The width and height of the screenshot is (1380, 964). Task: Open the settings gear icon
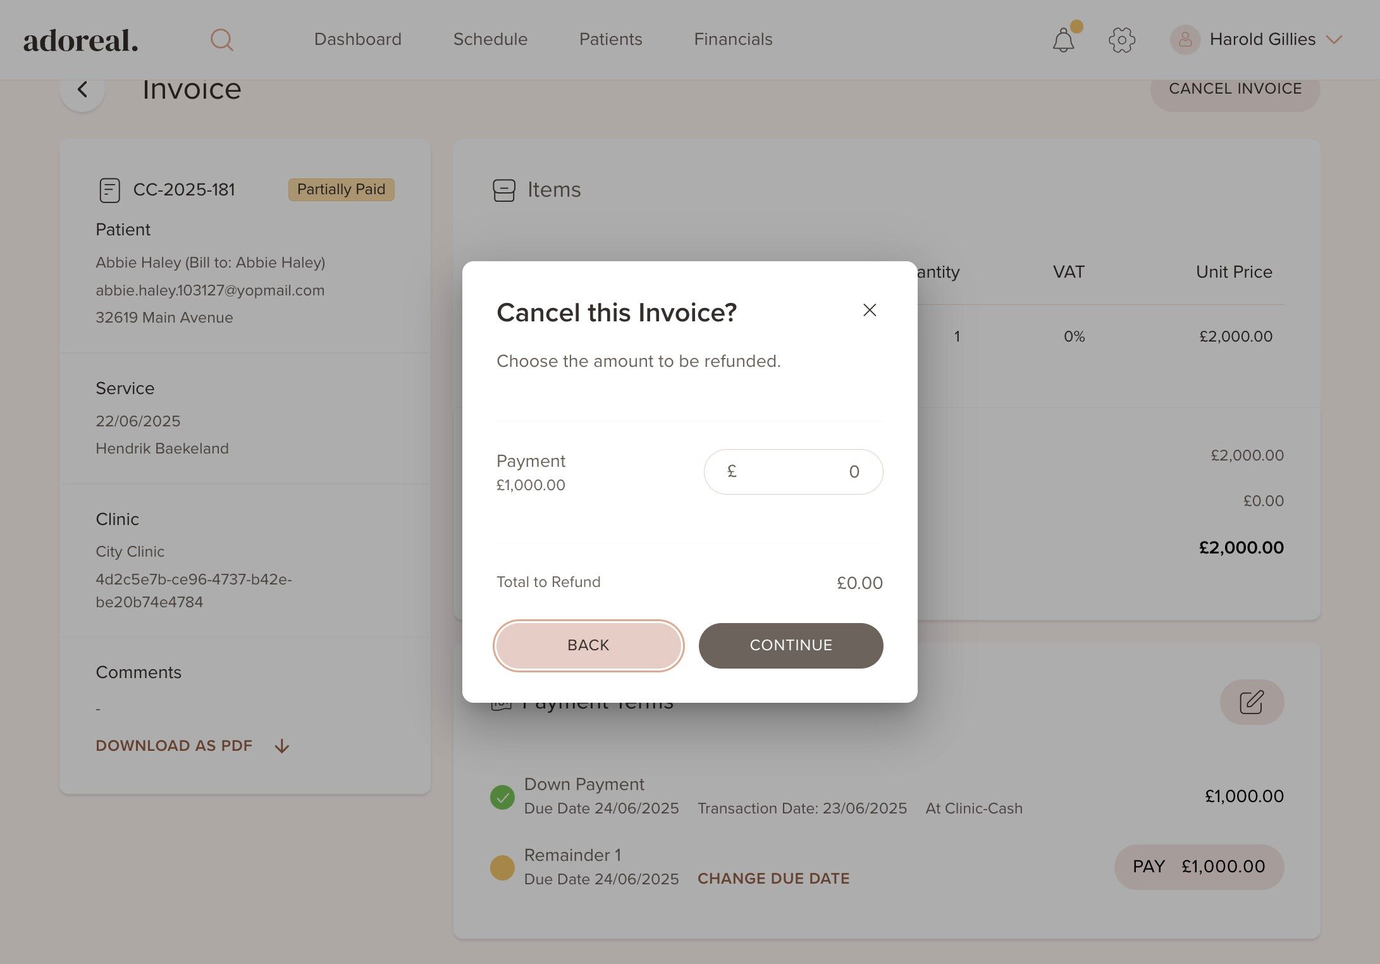point(1121,40)
